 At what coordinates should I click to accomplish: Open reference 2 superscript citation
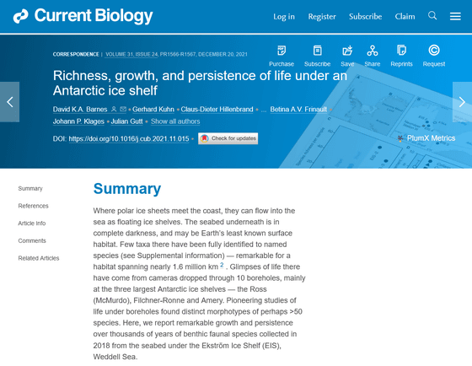[x=222, y=265]
